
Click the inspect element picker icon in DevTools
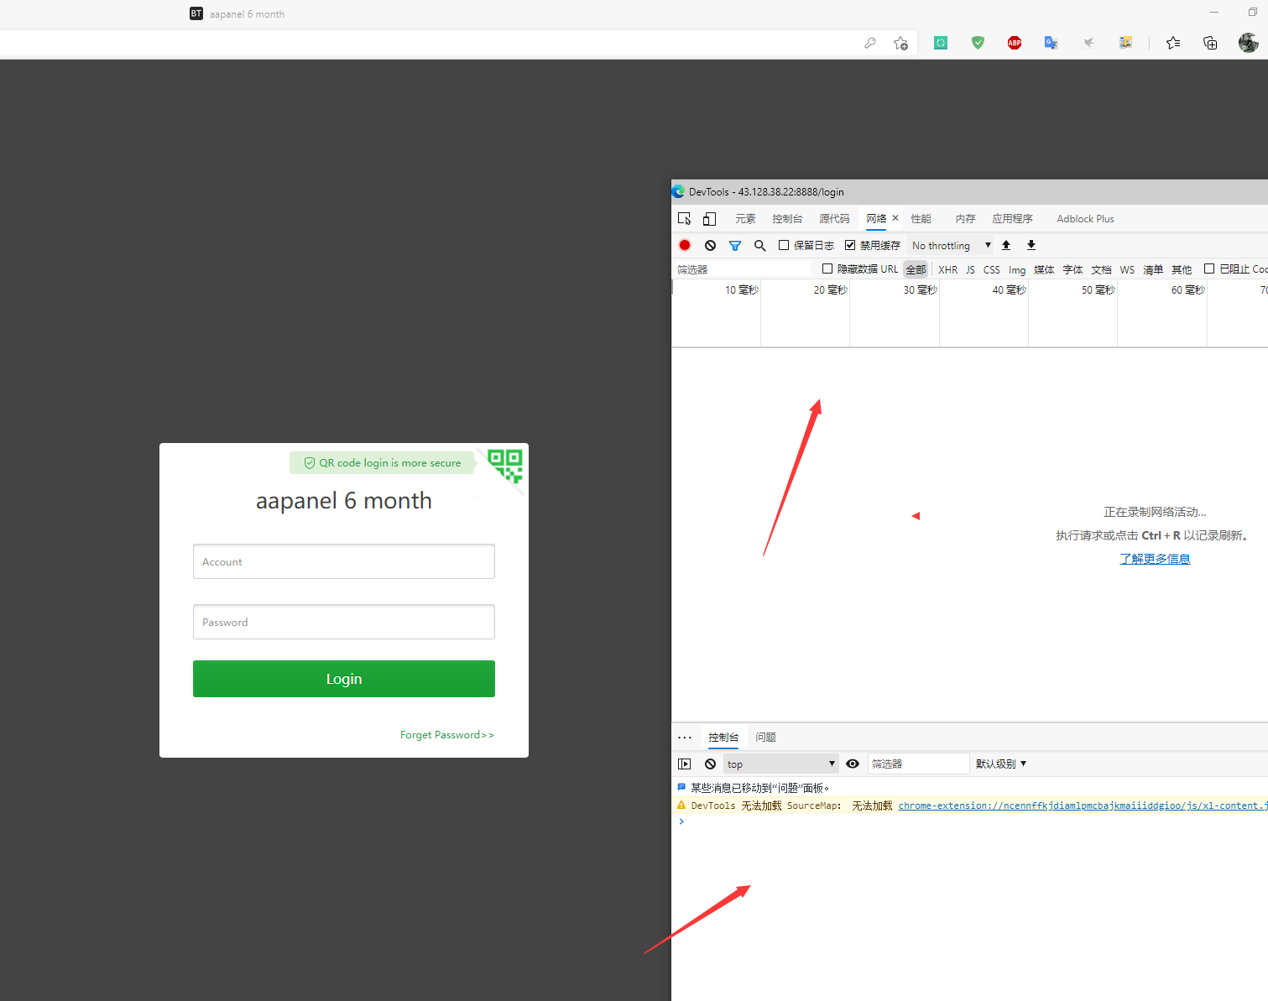685,219
